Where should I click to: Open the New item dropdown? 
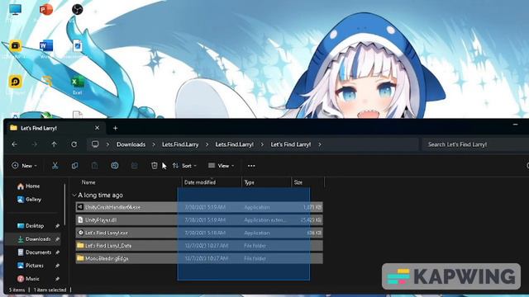24,166
